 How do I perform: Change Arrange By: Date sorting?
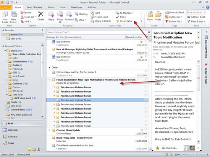pyautogui.click(x=64, y=37)
